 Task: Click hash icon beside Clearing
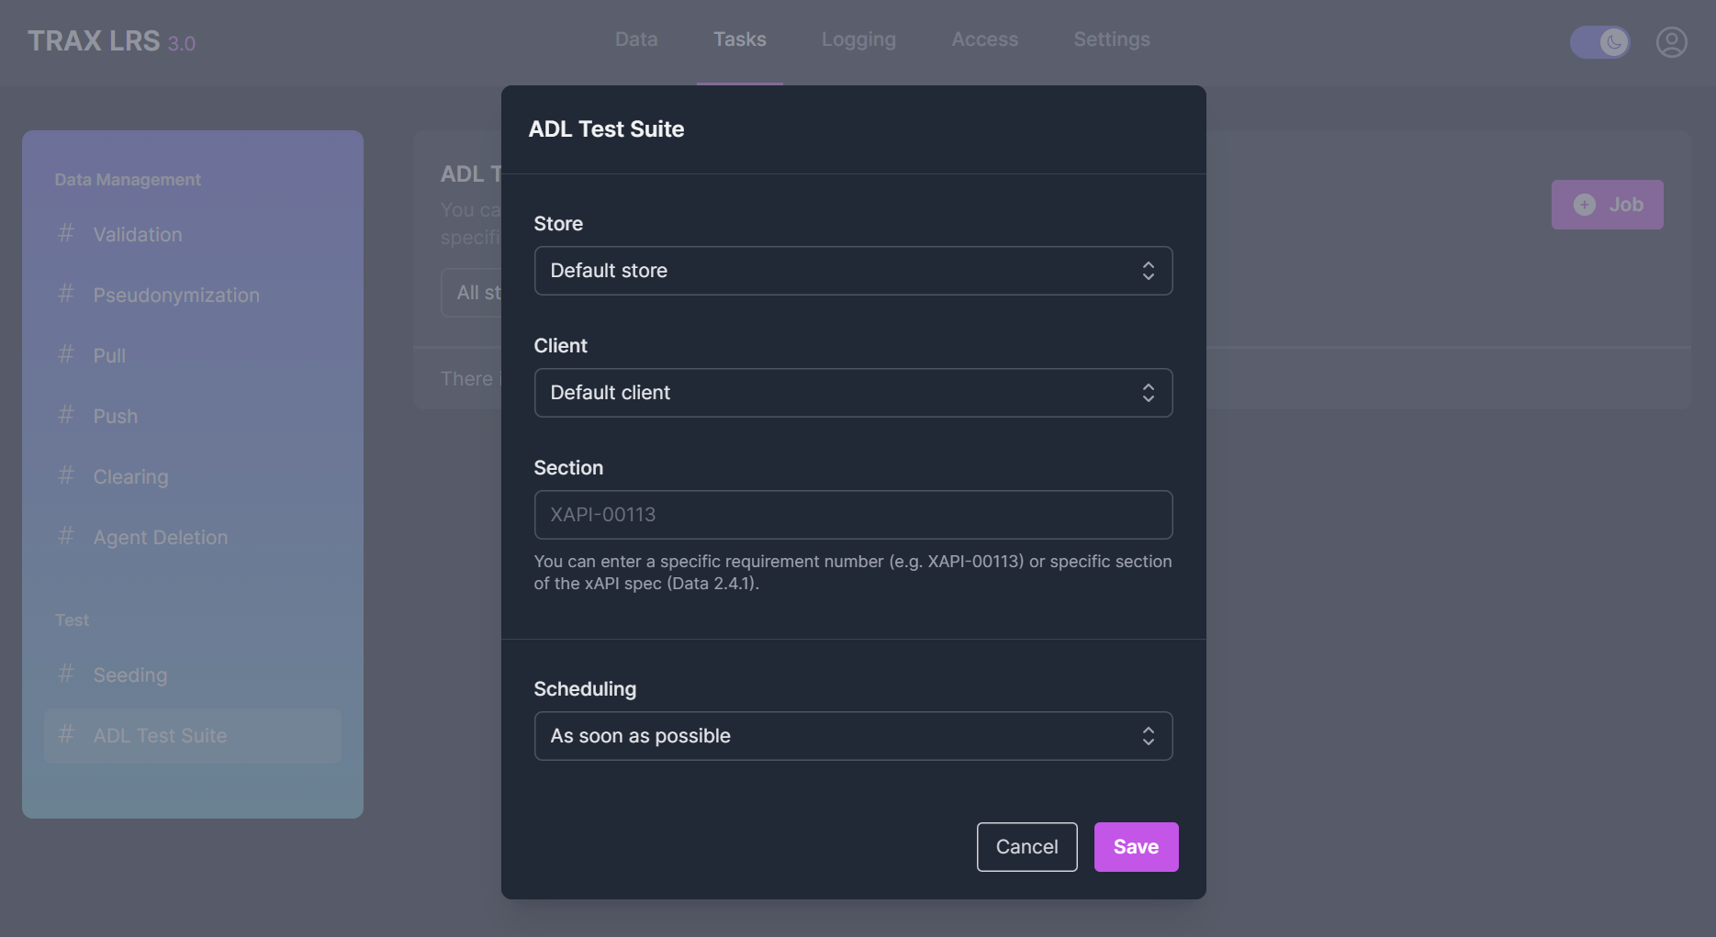tap(66, 475)
